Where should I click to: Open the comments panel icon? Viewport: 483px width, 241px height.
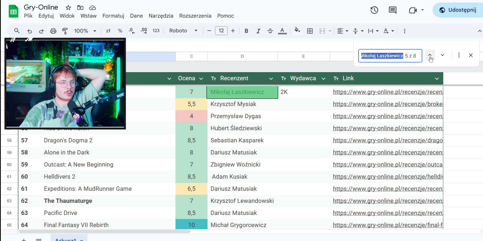pyautogui.click(x=392, y=10)
